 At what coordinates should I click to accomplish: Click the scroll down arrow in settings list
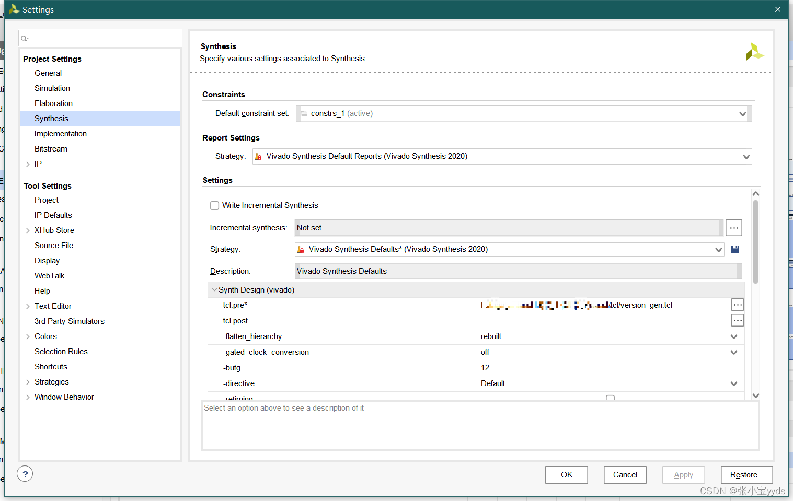(x=755, y=395)
